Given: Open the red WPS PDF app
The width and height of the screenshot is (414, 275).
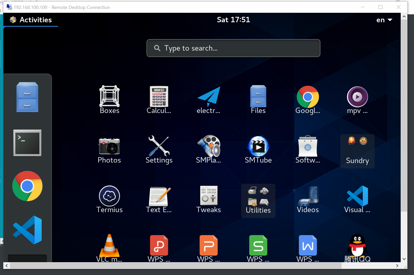Looking at the screenshot, I should tap(159, 248).
